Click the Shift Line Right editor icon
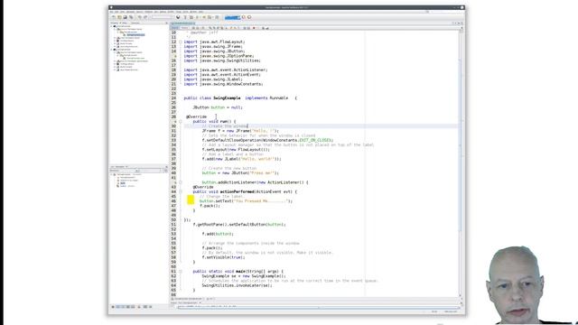This screenshot has height=325, width=578. point(249,28)
